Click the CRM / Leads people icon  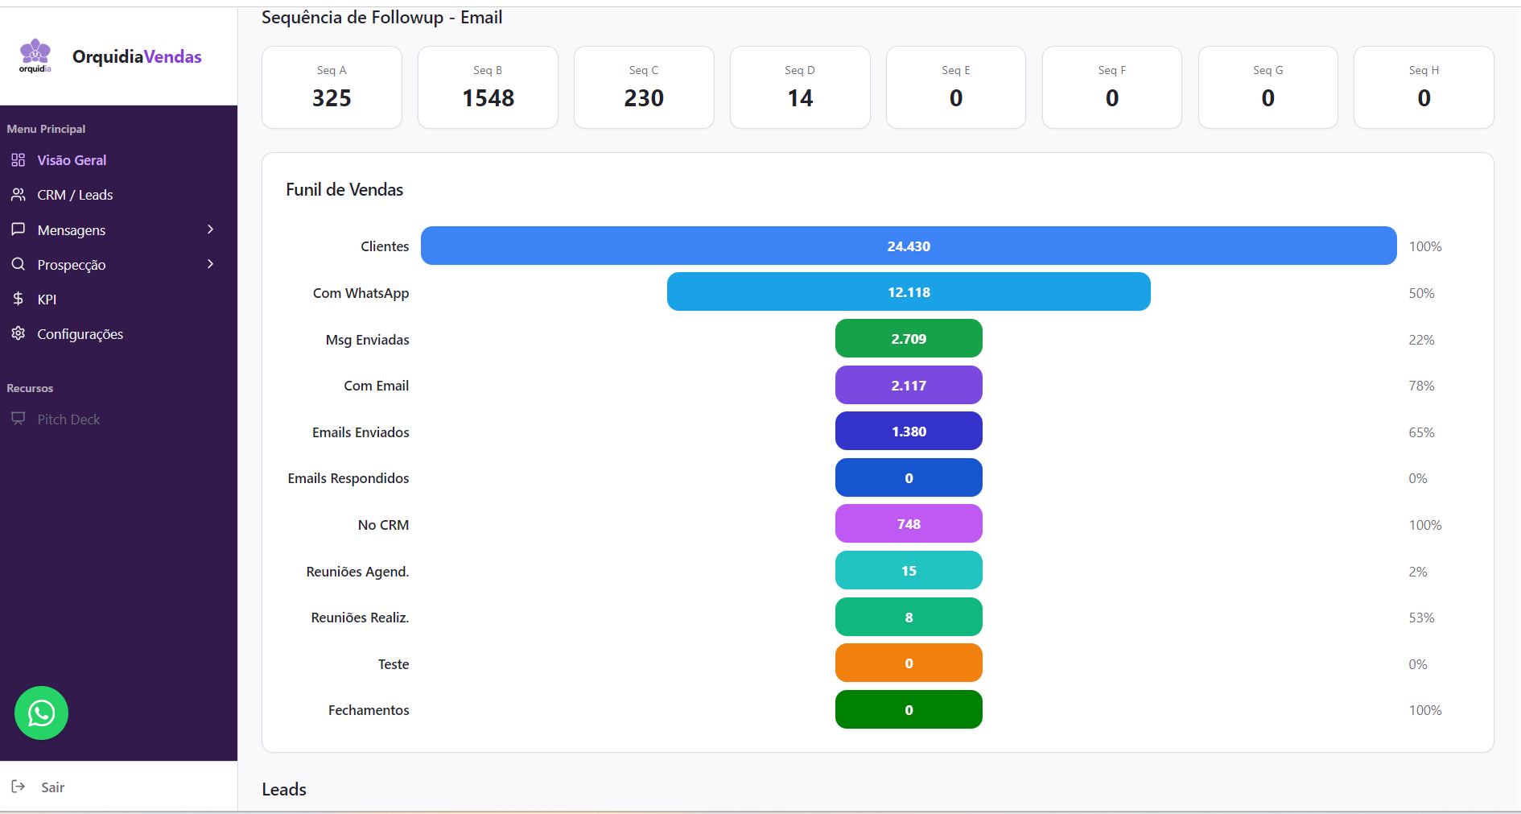tap(18, 195)
